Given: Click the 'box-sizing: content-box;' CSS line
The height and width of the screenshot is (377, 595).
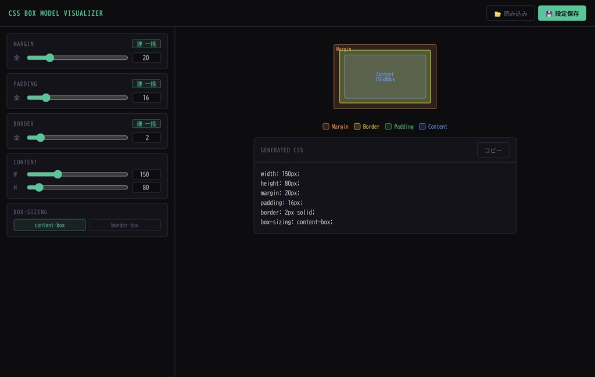Looking at the screenshot, I should pyautogui.click(x=297, y=222).
